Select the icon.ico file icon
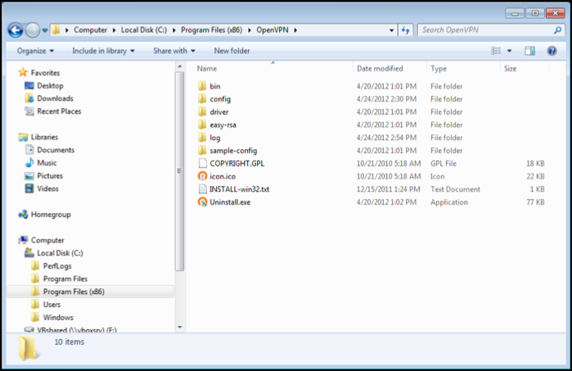 coord(202,176)
